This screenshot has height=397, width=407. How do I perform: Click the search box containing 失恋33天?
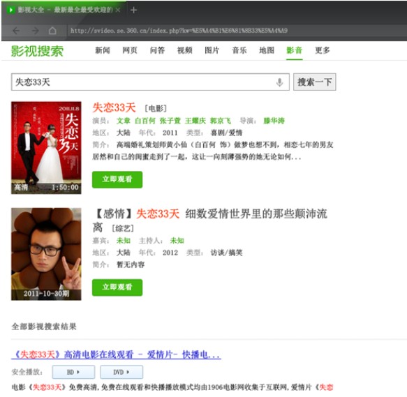pos(150,82)
